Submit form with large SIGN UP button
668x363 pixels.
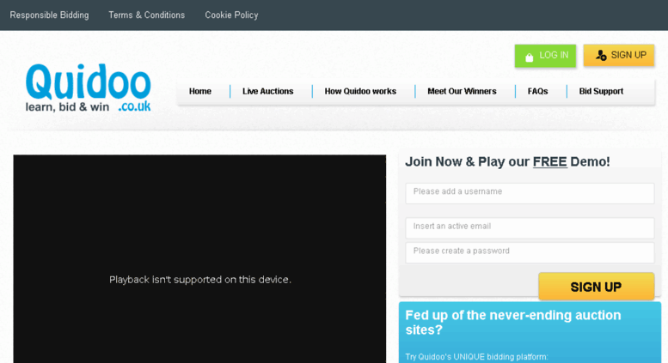click(596, 287)
